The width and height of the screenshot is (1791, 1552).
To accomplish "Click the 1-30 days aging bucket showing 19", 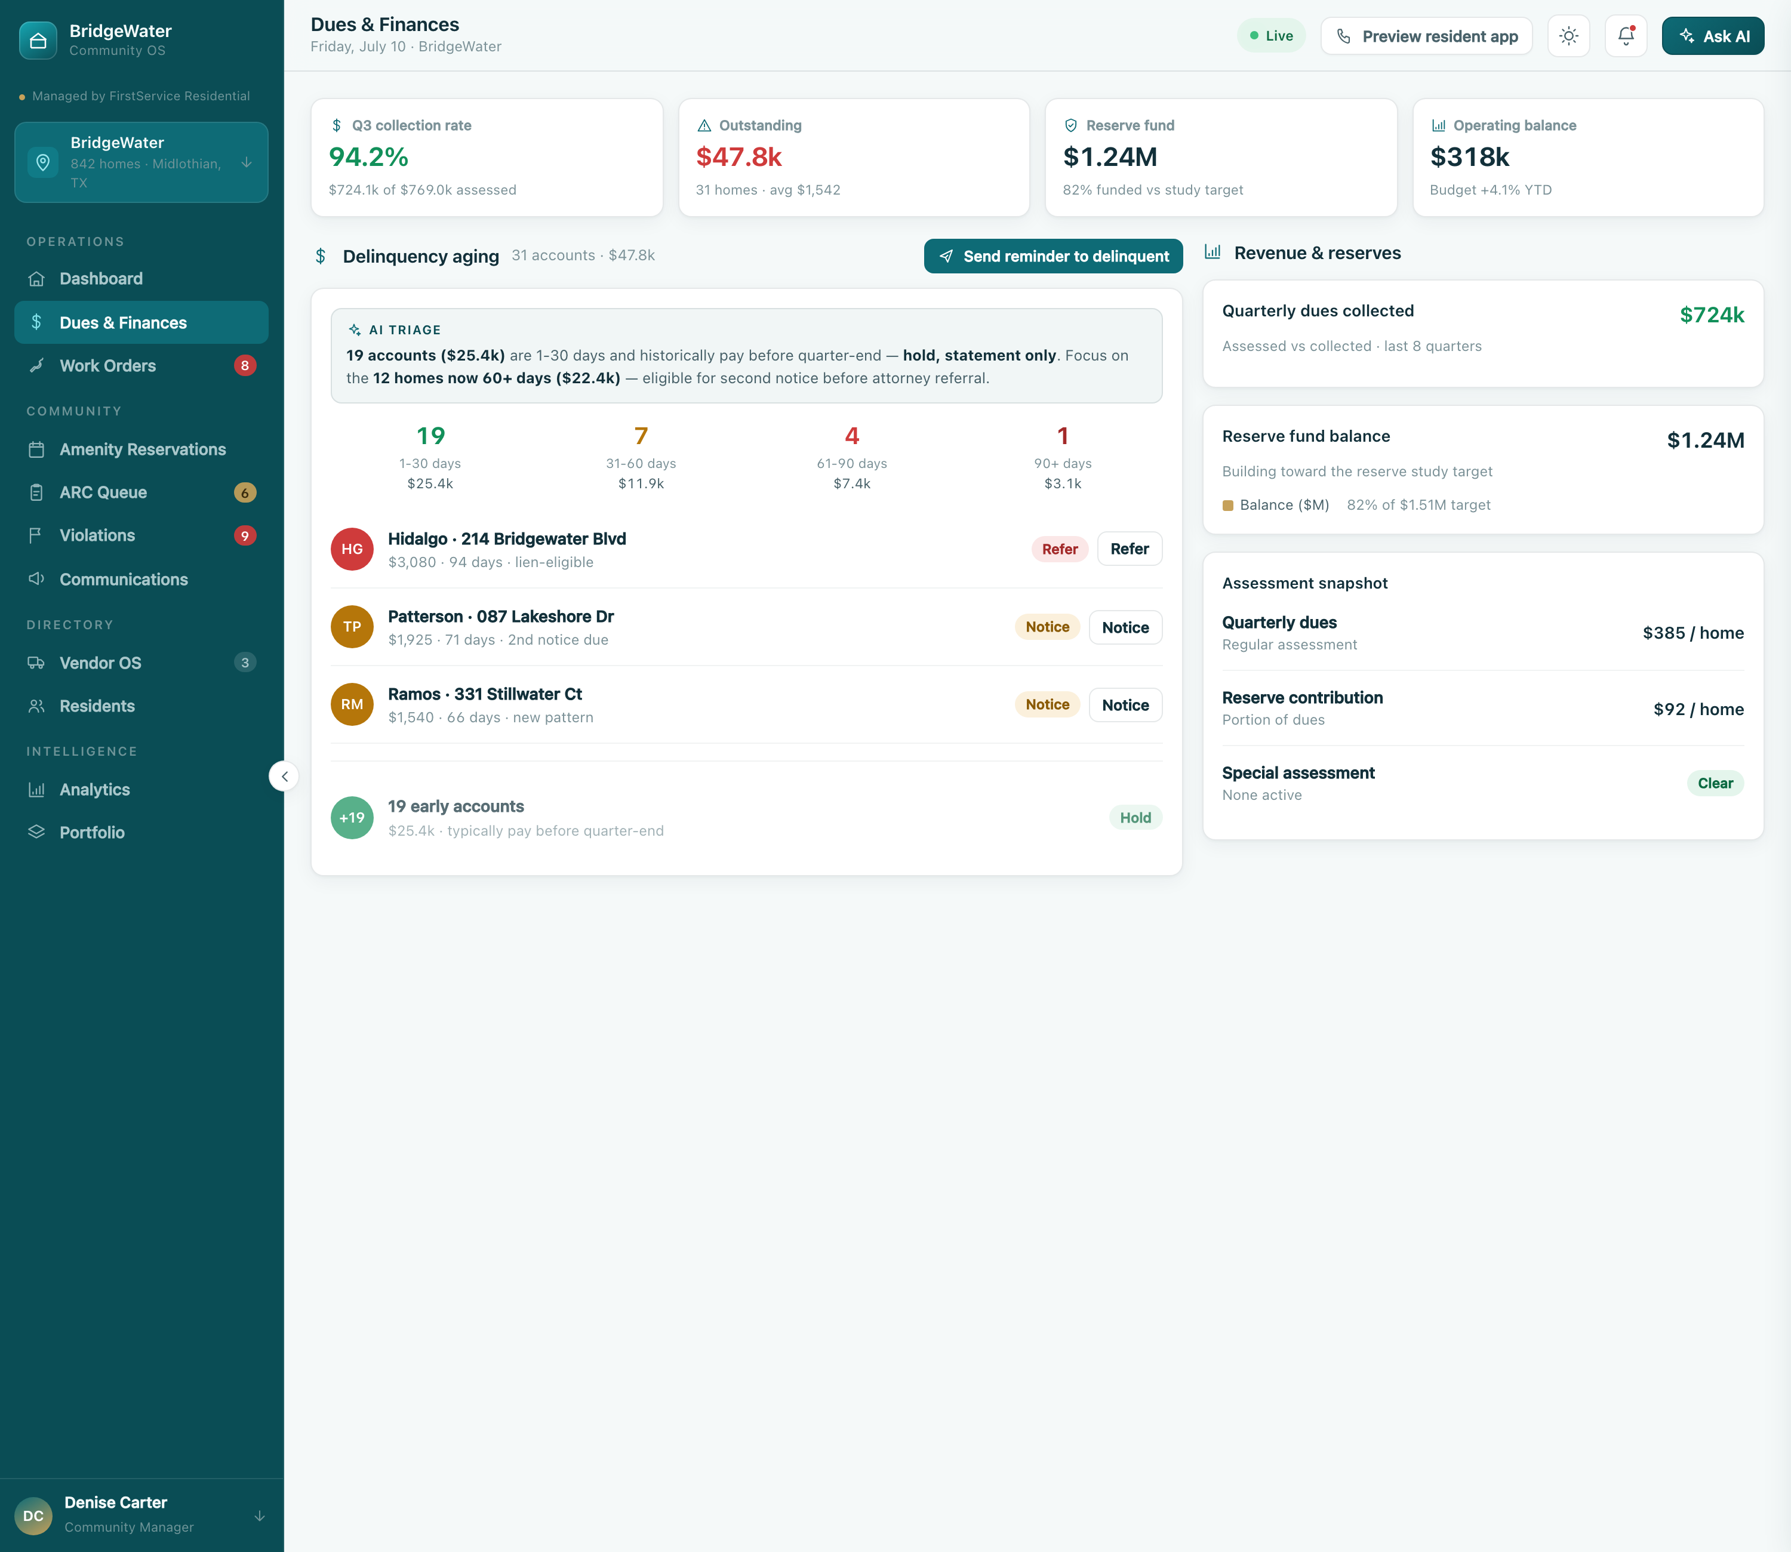I will (430, 457).
